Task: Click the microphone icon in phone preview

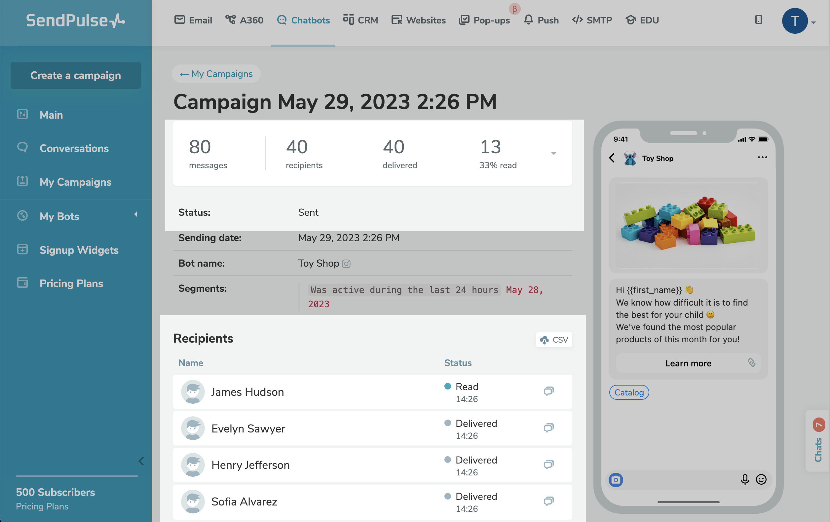Action: coord(744,479)
